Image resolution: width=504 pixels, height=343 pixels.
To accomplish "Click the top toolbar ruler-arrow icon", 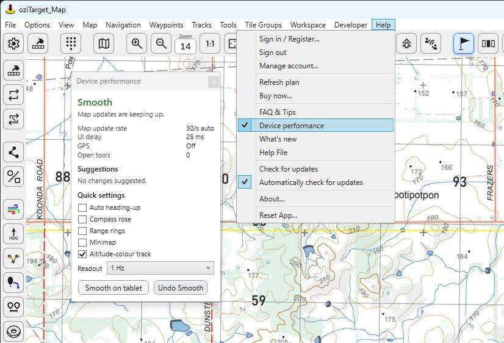I will point(38,43).
